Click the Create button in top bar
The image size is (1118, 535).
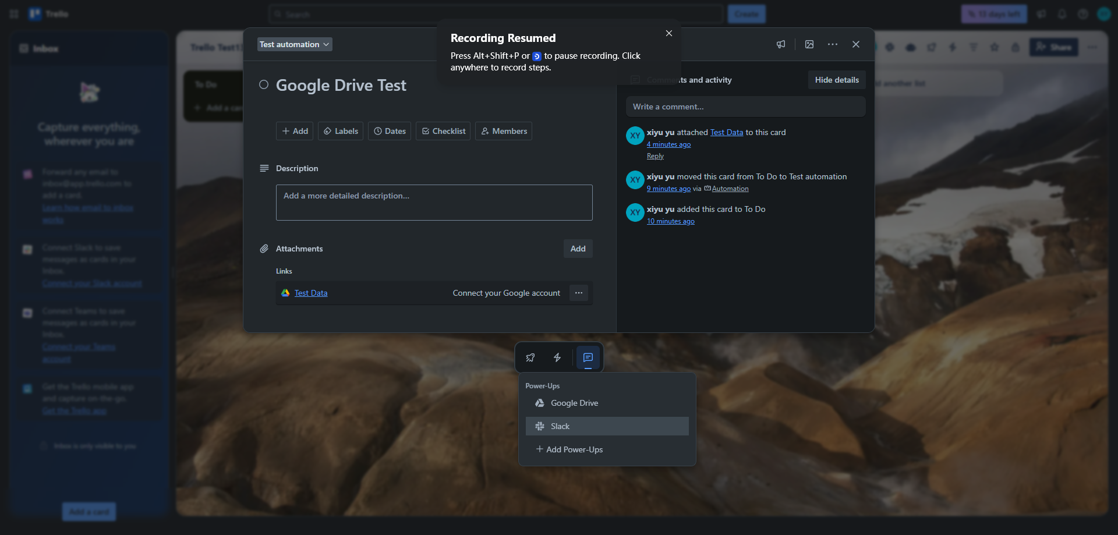pos(746,14)
